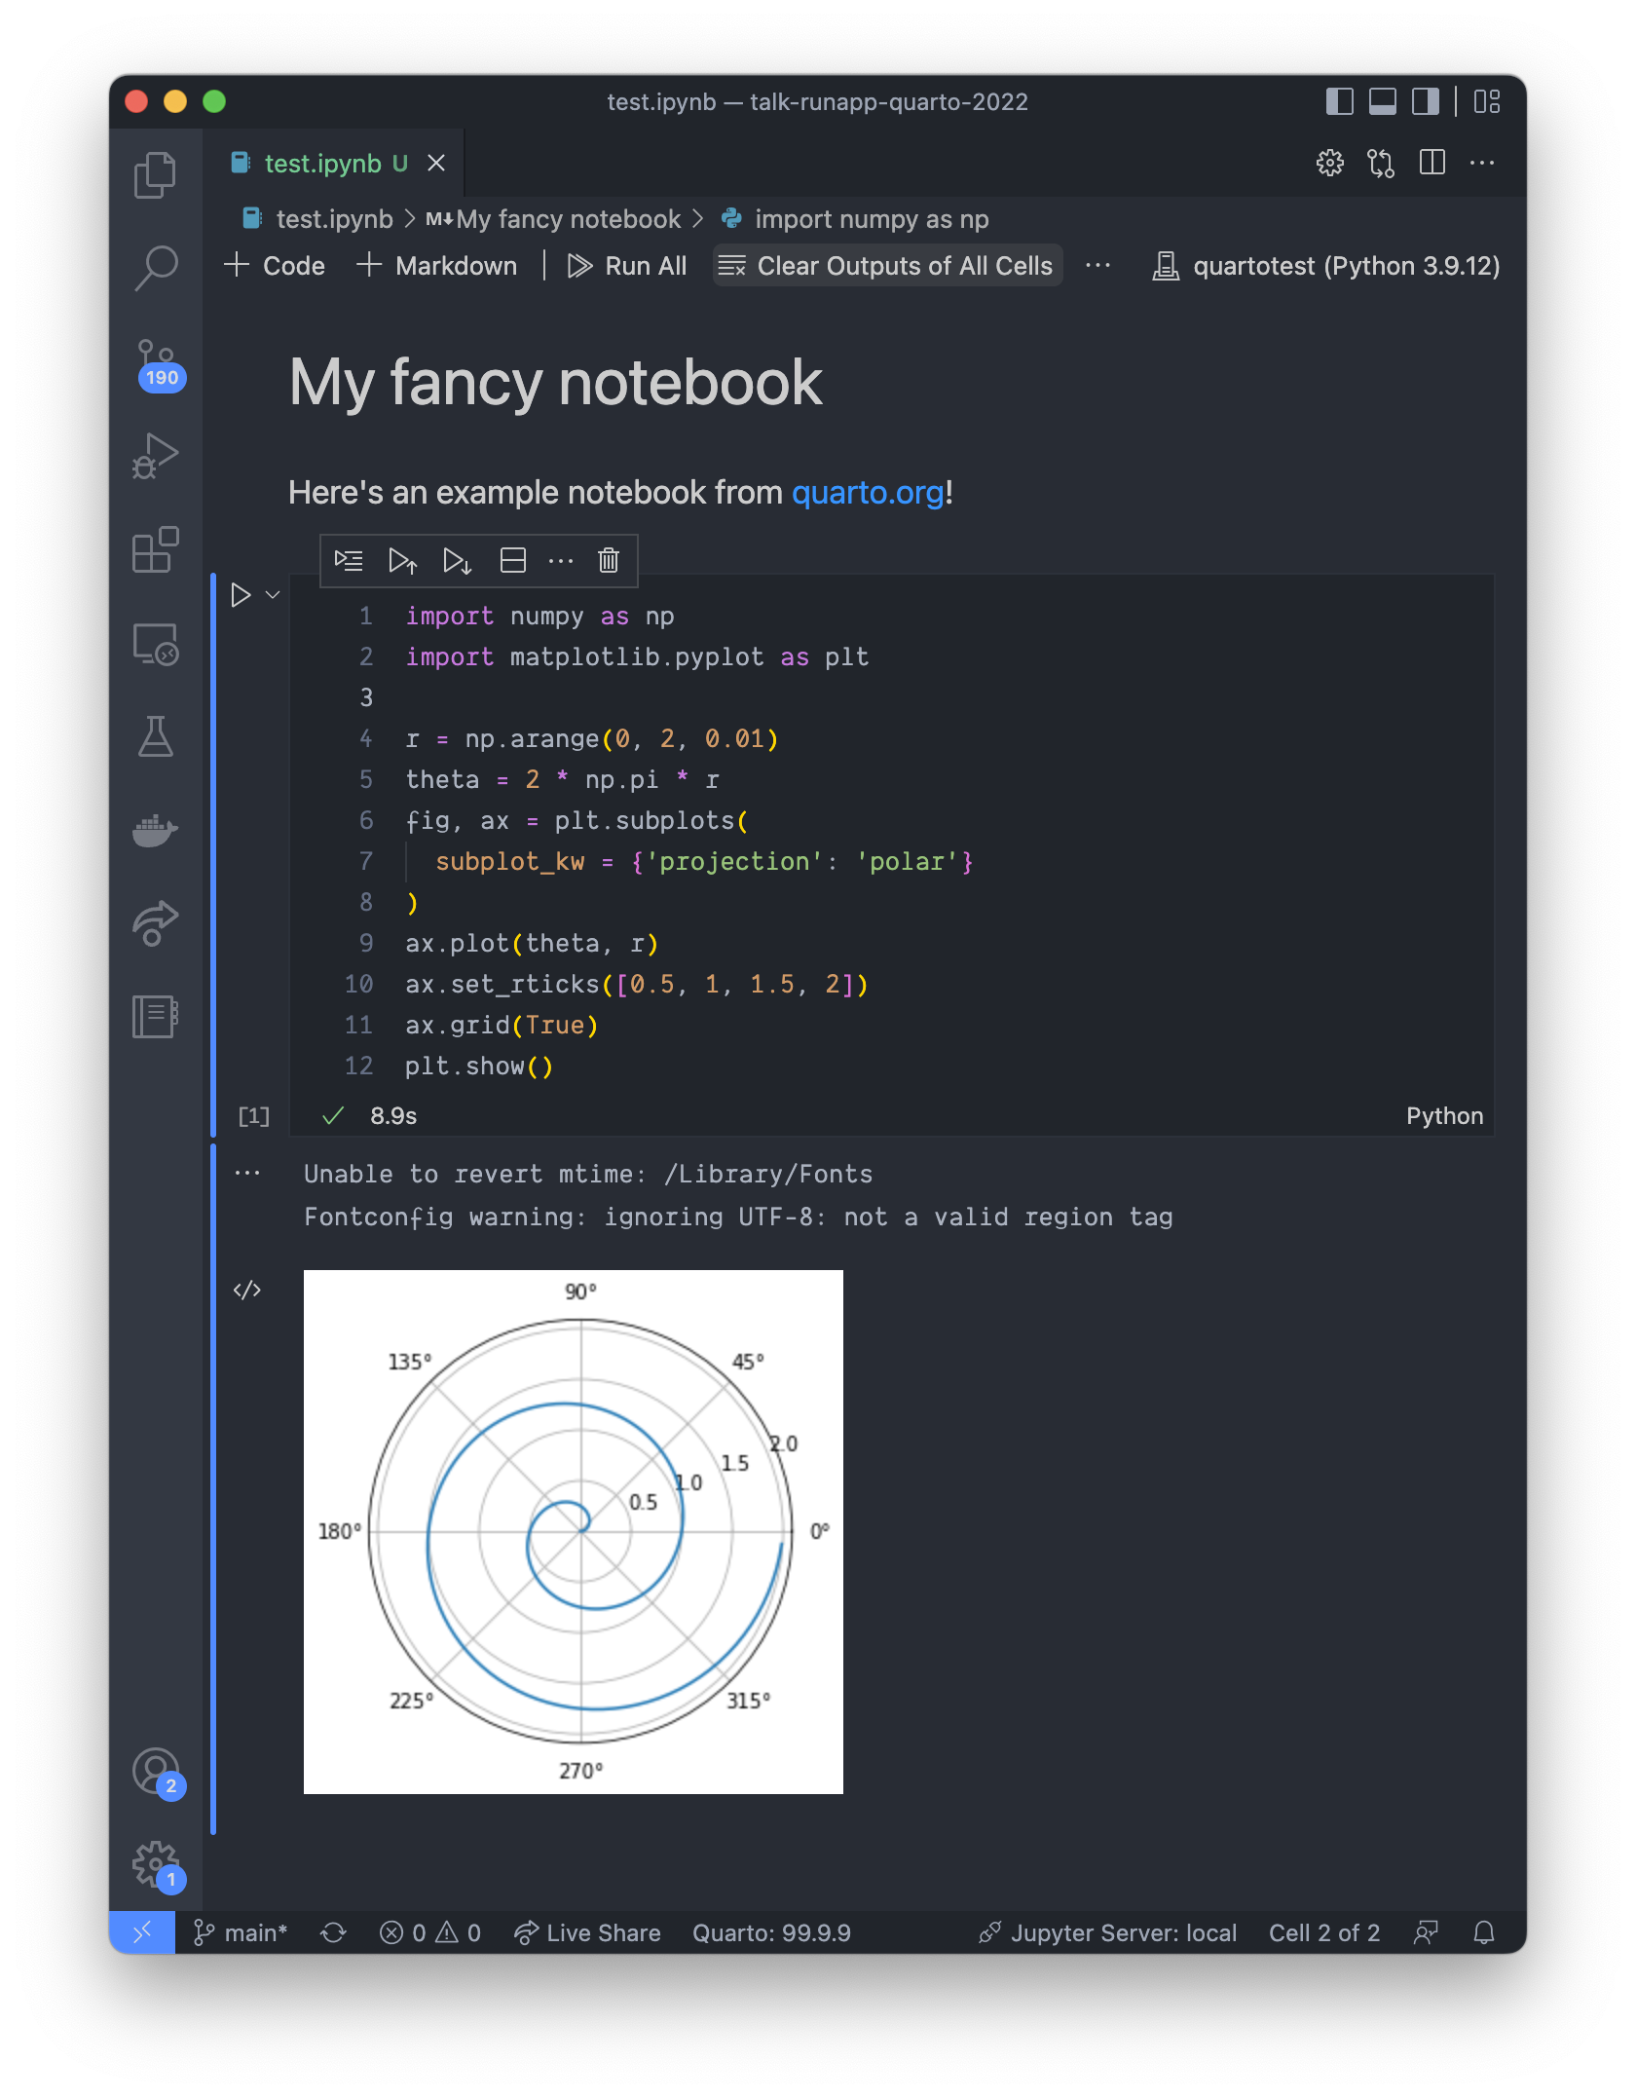Expand the cell run options chevron
The image size is (1636, 2098).
click(271, 594)
